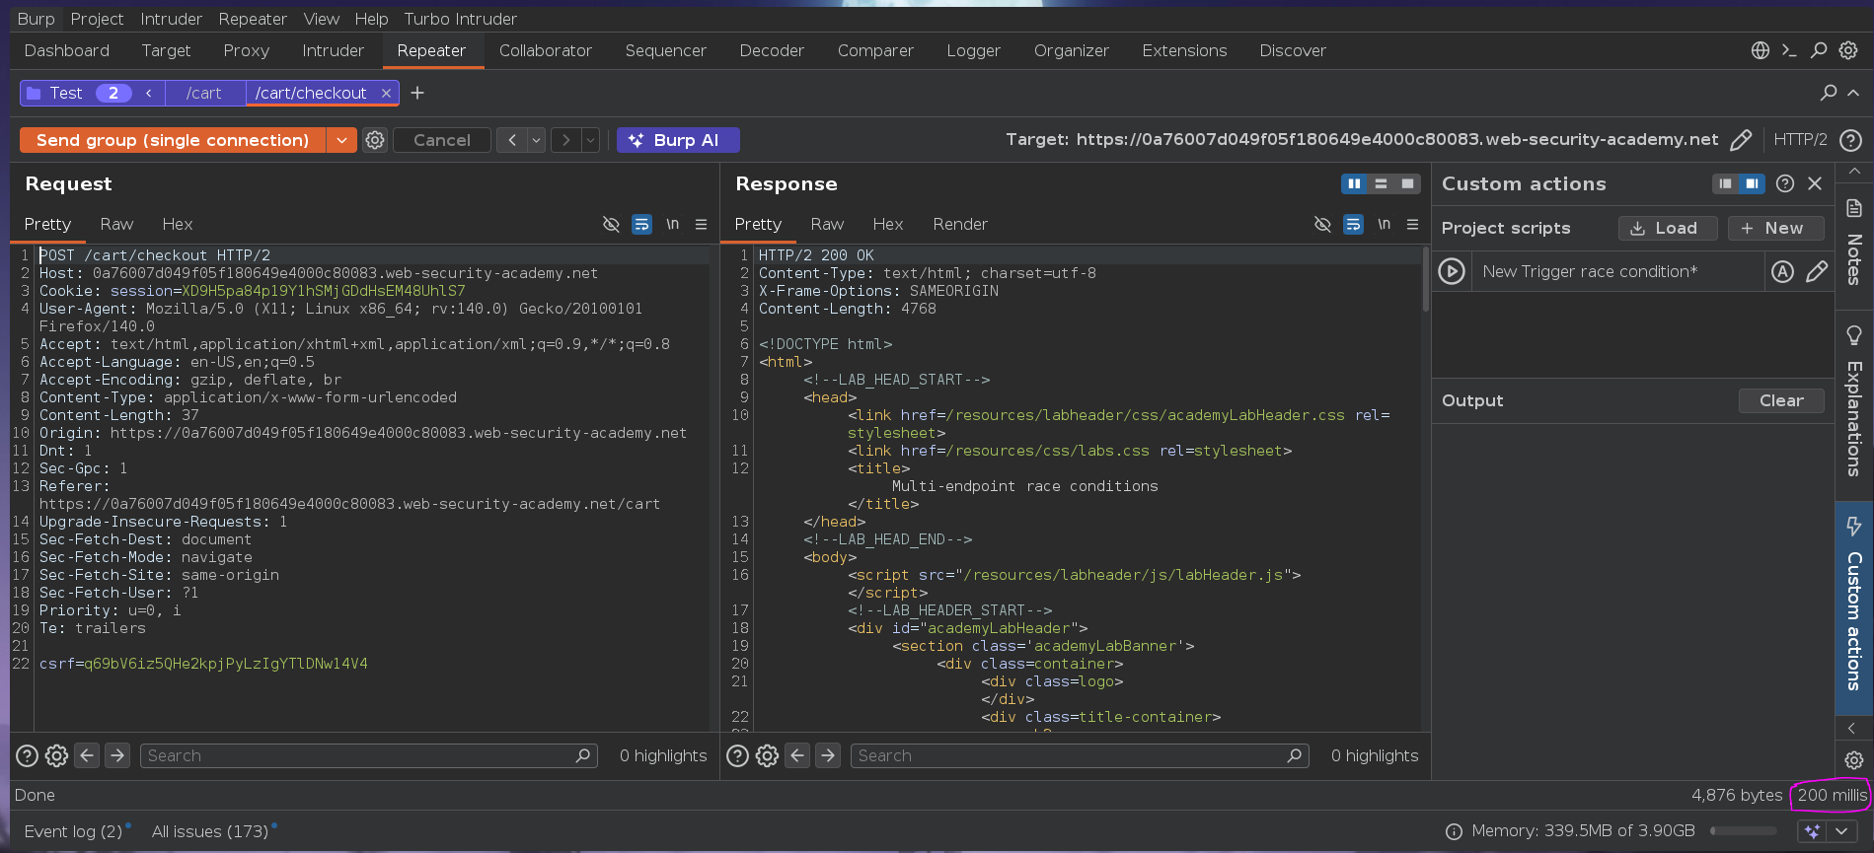Open Repeater help question mark icon
Viewport: 1874px width, 853px height.
pyautogui.click(x=1851, y=140)
